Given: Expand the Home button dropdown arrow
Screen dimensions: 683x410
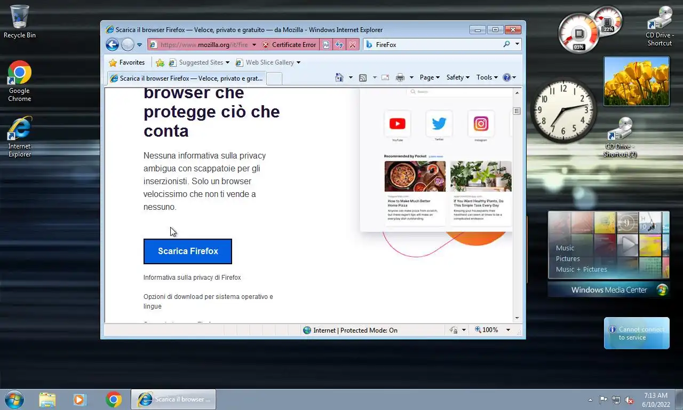Looking at the screenshot, I should point(351,77).
